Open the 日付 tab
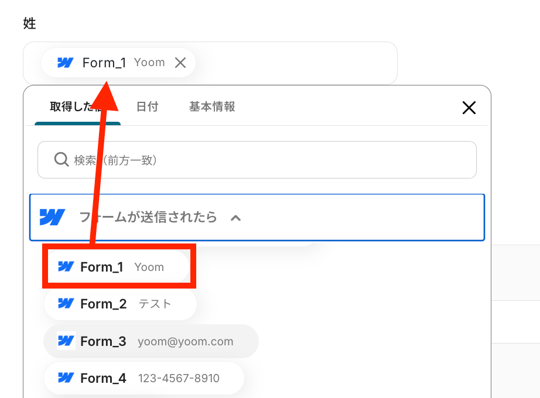Screen dimensions: 540x398 pos(147,107)
